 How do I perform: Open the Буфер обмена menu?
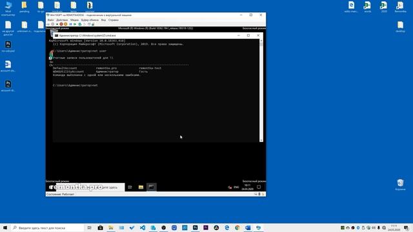click(x=90, y=20)
